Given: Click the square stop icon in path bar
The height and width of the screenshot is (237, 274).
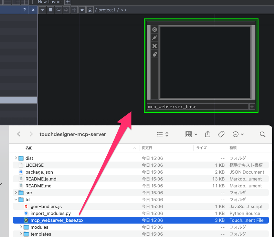Looking at the screenshot, I should (51, 10).
